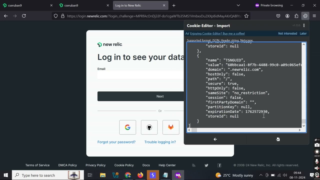The image size is (320, 180).
Task: Click the Buy me a coffee ad link
Action: pos(217,33)
